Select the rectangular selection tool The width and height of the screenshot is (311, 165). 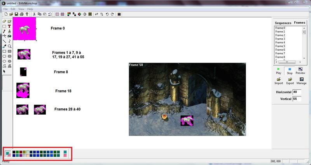[4, 26]
